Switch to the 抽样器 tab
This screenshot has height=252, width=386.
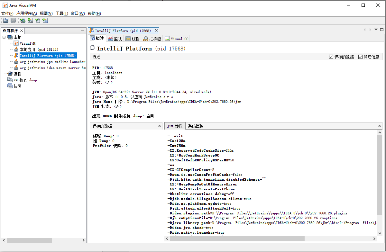[152, 39]
